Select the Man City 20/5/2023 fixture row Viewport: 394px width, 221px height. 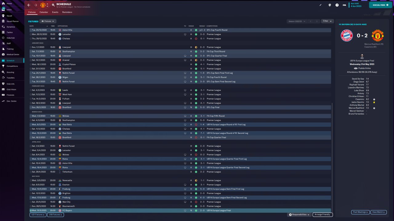click(180, 202)
